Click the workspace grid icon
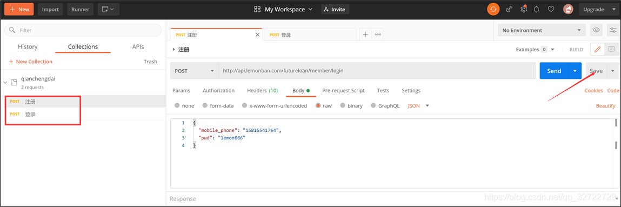This screenshot has height=207, width=621. pyautogui.click(x=257, y=9)
